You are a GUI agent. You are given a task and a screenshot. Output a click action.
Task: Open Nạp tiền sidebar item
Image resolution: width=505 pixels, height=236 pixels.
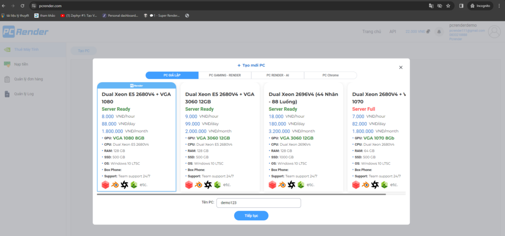[x=33, y=65]
